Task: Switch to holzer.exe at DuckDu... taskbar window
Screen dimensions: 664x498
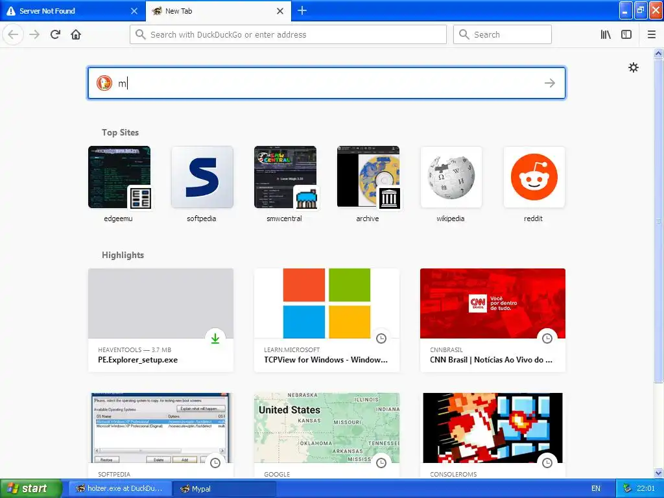Action: pos(120,488)
